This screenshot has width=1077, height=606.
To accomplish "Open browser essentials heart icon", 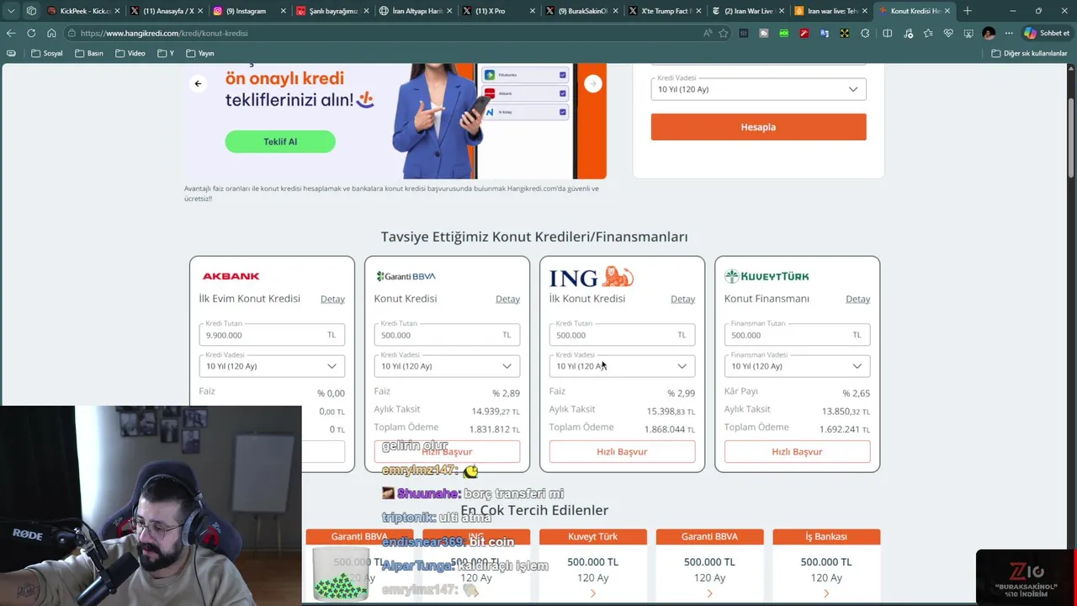I will click(948, 33).
